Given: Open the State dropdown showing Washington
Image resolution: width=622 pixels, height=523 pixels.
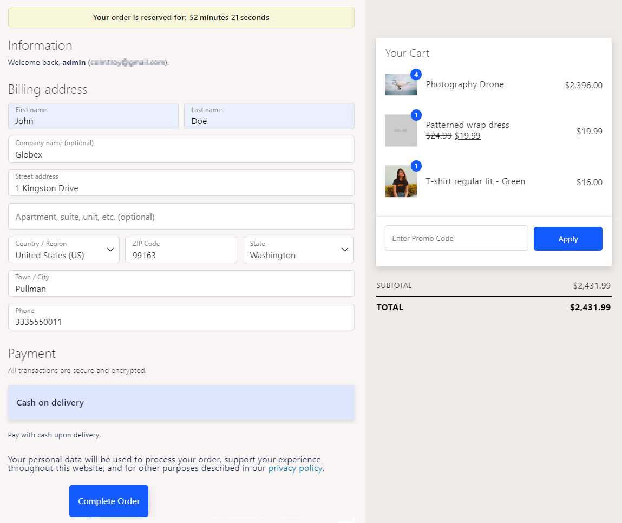Looking at the screenshot, I should pyautogui.click(x=298, y=250).
